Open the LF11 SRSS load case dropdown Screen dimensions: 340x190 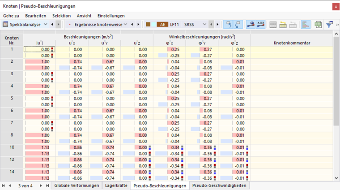tap(204, 24)
